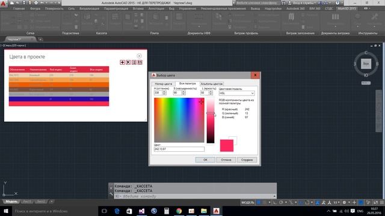385x216 pixels.
Task: Open File Explorer from taskbar
Action: tap(204, 211)
